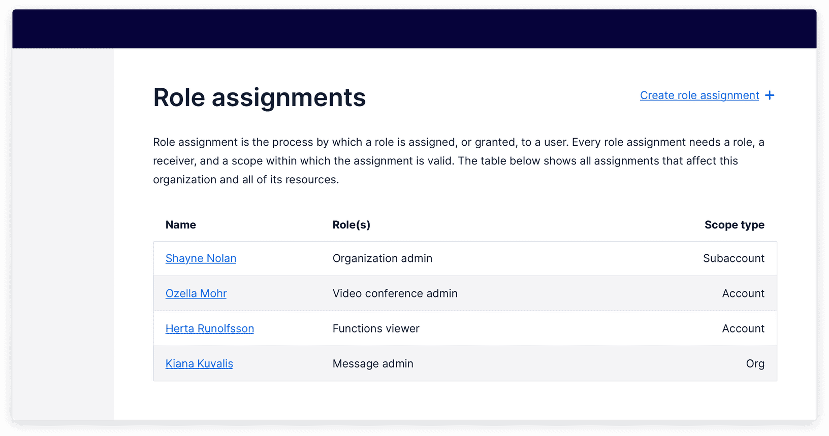Click the Role assignments page heading
The image size is (829, 436).
(x=259, y=97)
